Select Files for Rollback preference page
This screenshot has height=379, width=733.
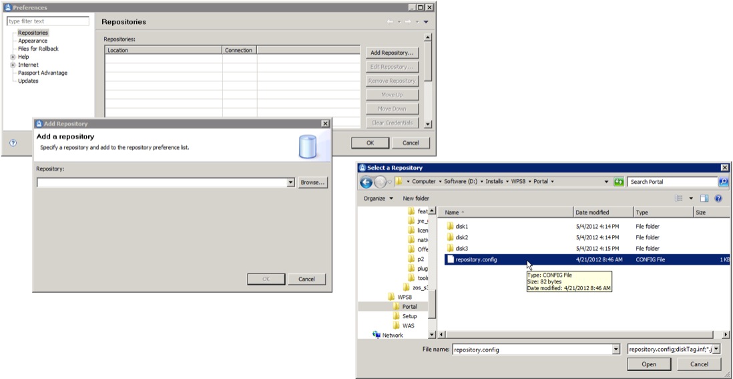tap(38, 49)
